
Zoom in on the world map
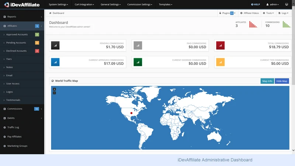click(54, 89)
